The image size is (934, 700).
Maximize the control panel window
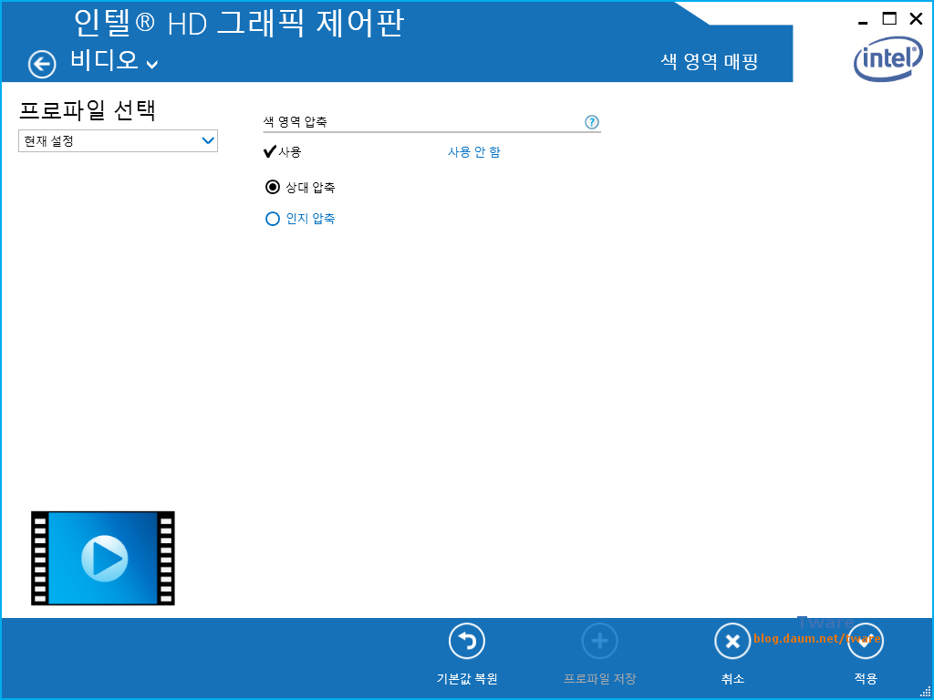889,19
